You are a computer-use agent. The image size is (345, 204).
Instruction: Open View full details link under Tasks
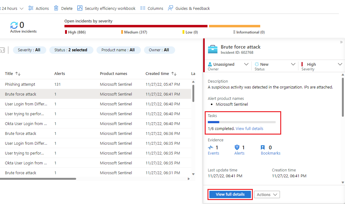[x=249, y=128]
